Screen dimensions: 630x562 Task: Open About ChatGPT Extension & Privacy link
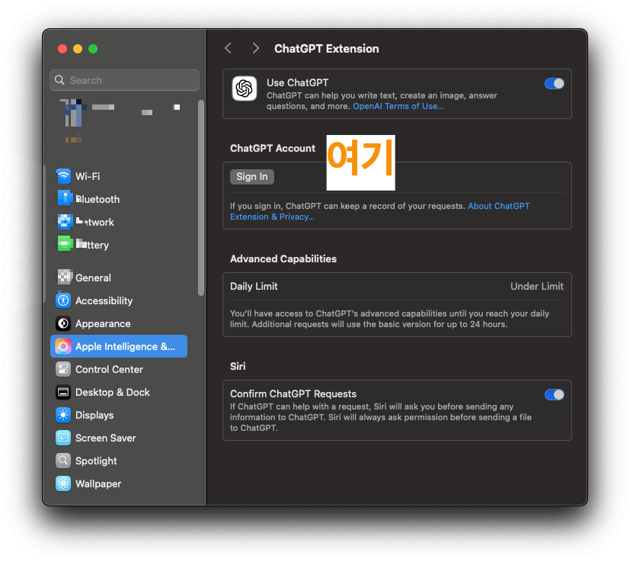(x=379, y=211)
